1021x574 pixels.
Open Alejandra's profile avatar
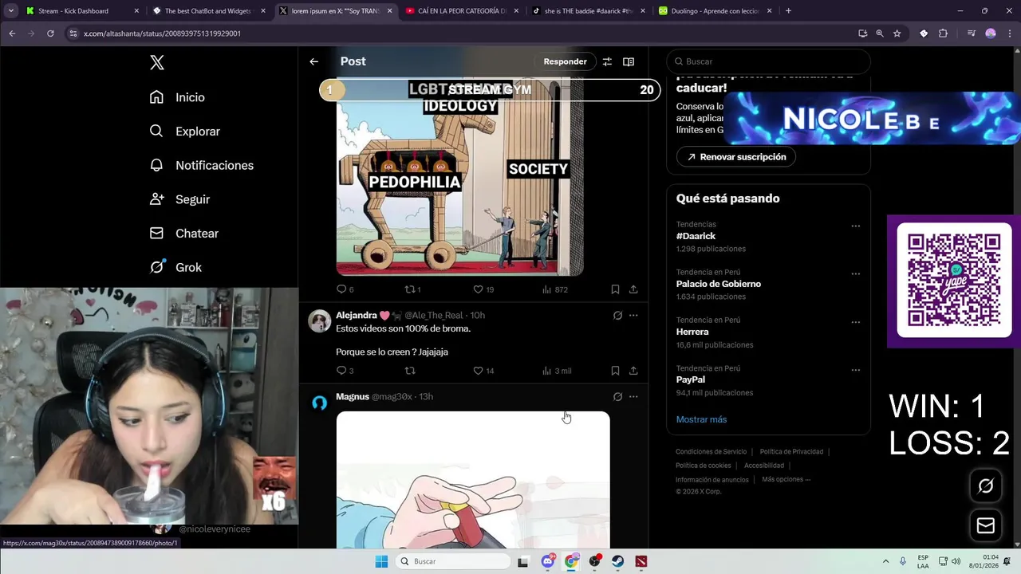coord(320,320)
